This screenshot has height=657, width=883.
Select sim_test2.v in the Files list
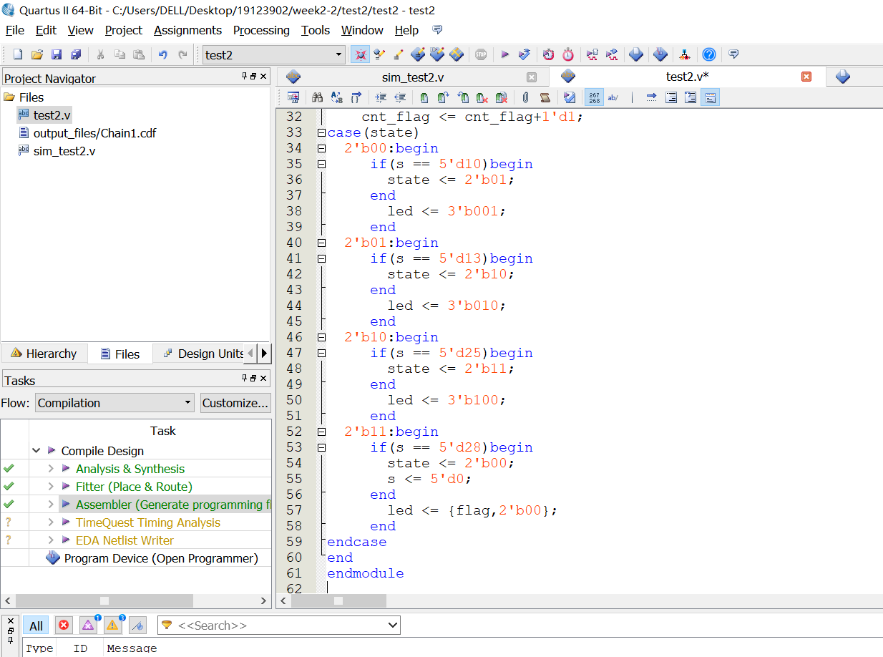coord(64,151)
